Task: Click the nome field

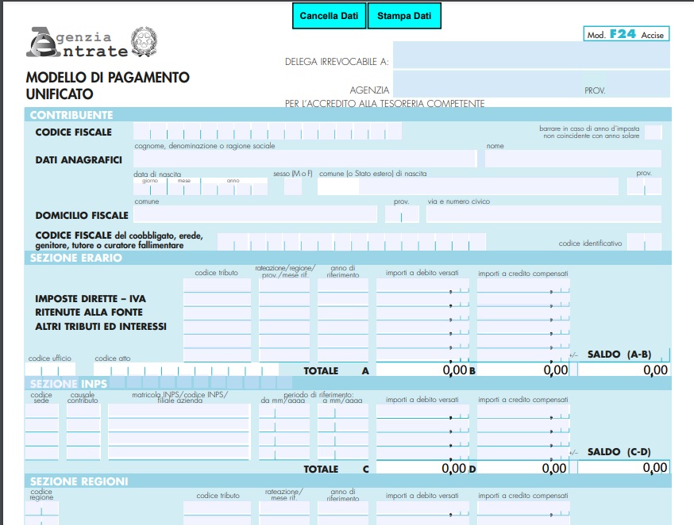Action: tap(572, 158)
